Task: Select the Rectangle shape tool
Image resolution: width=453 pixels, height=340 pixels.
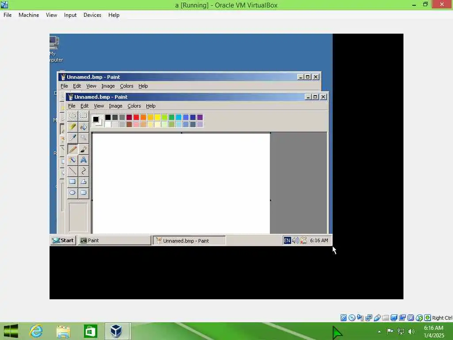Action: point(72,182)
